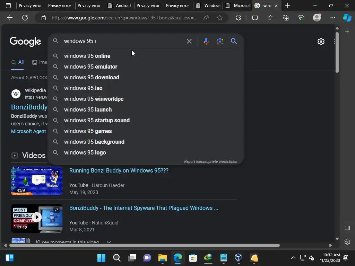The height and width of the screenshot is (266, 355).
Task: Toggle the sidebar panel layout icon
Action: point(347,228)
